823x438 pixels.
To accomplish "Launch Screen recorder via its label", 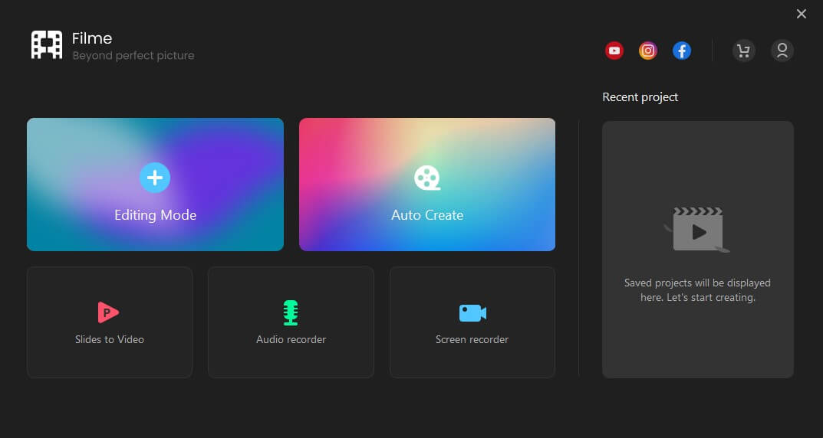I will (x=472, y=339).
